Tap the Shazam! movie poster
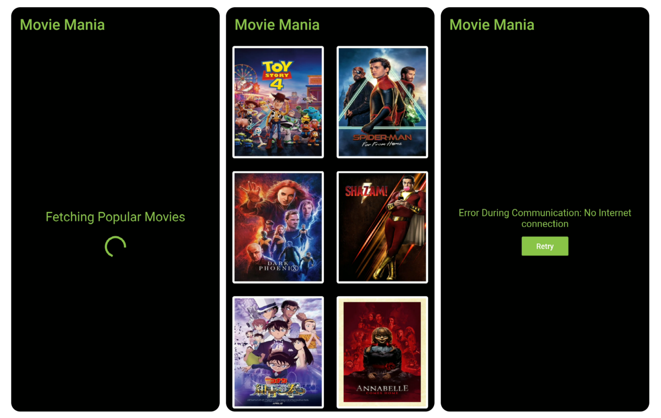661x418 pixels. (x=382, y=227)
